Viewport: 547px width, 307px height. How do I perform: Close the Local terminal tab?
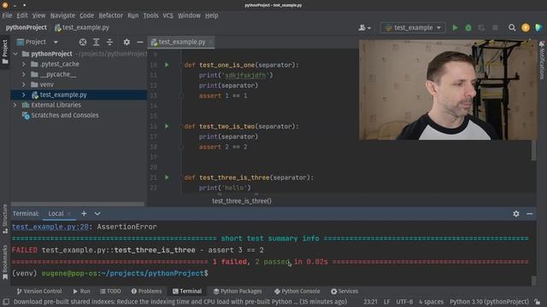point(69,213)
